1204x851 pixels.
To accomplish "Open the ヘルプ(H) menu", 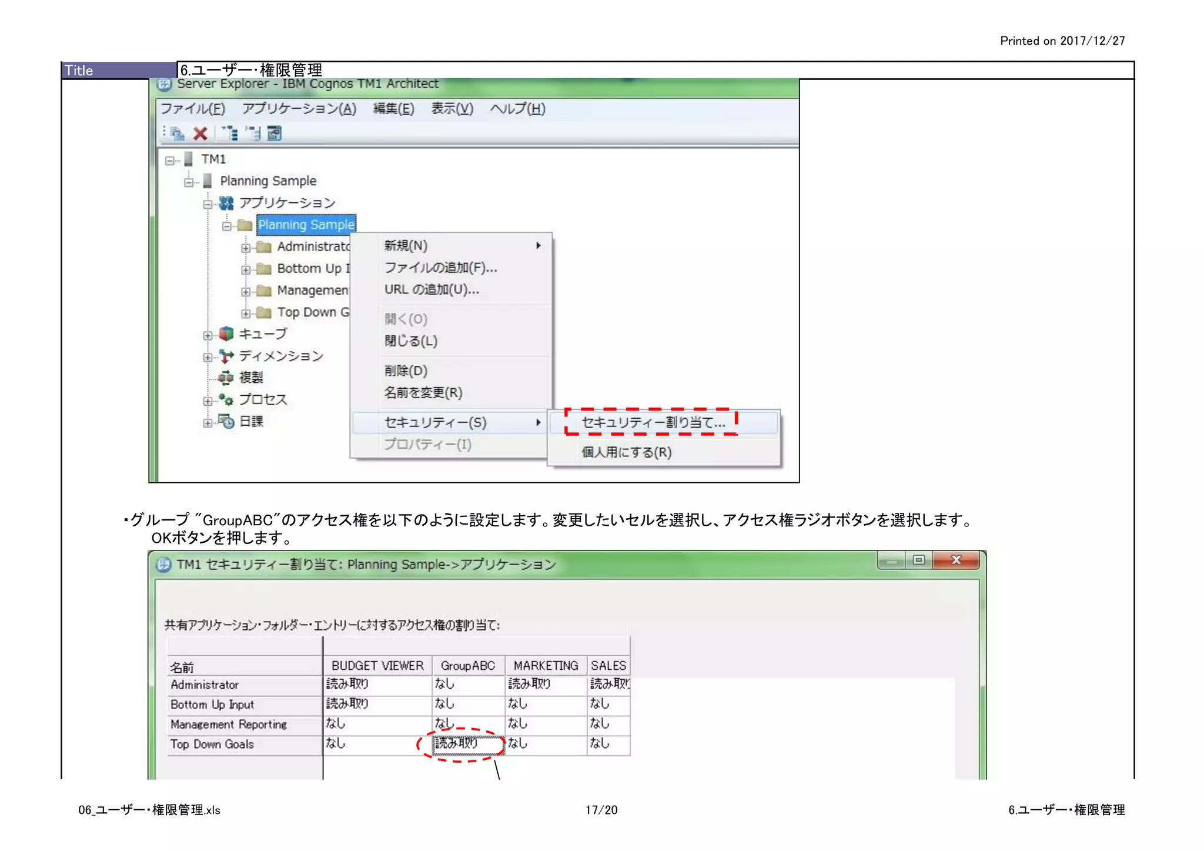I will (518, 109).
